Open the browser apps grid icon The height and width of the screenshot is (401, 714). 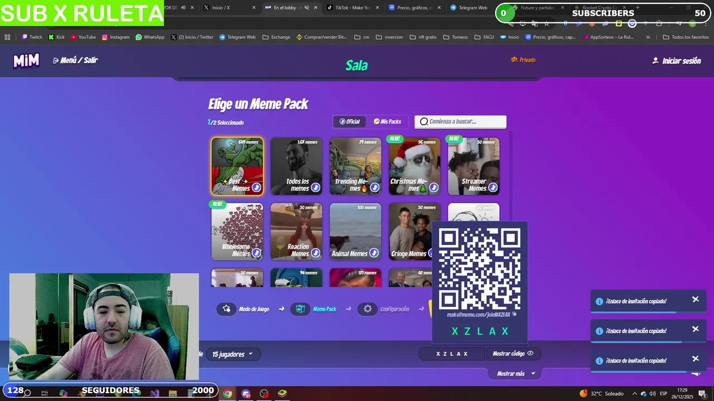7,37
